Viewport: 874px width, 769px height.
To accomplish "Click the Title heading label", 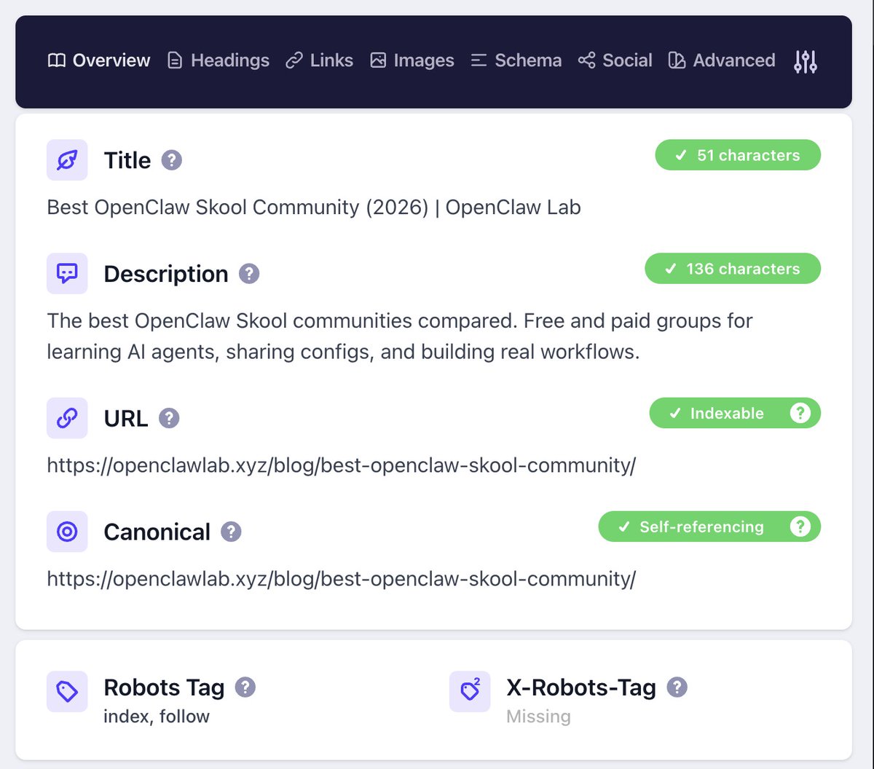I will pos(127,160).
